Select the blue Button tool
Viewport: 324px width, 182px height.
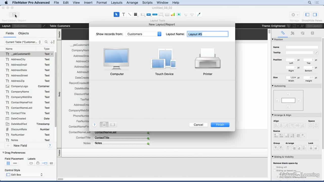point(149,15)
